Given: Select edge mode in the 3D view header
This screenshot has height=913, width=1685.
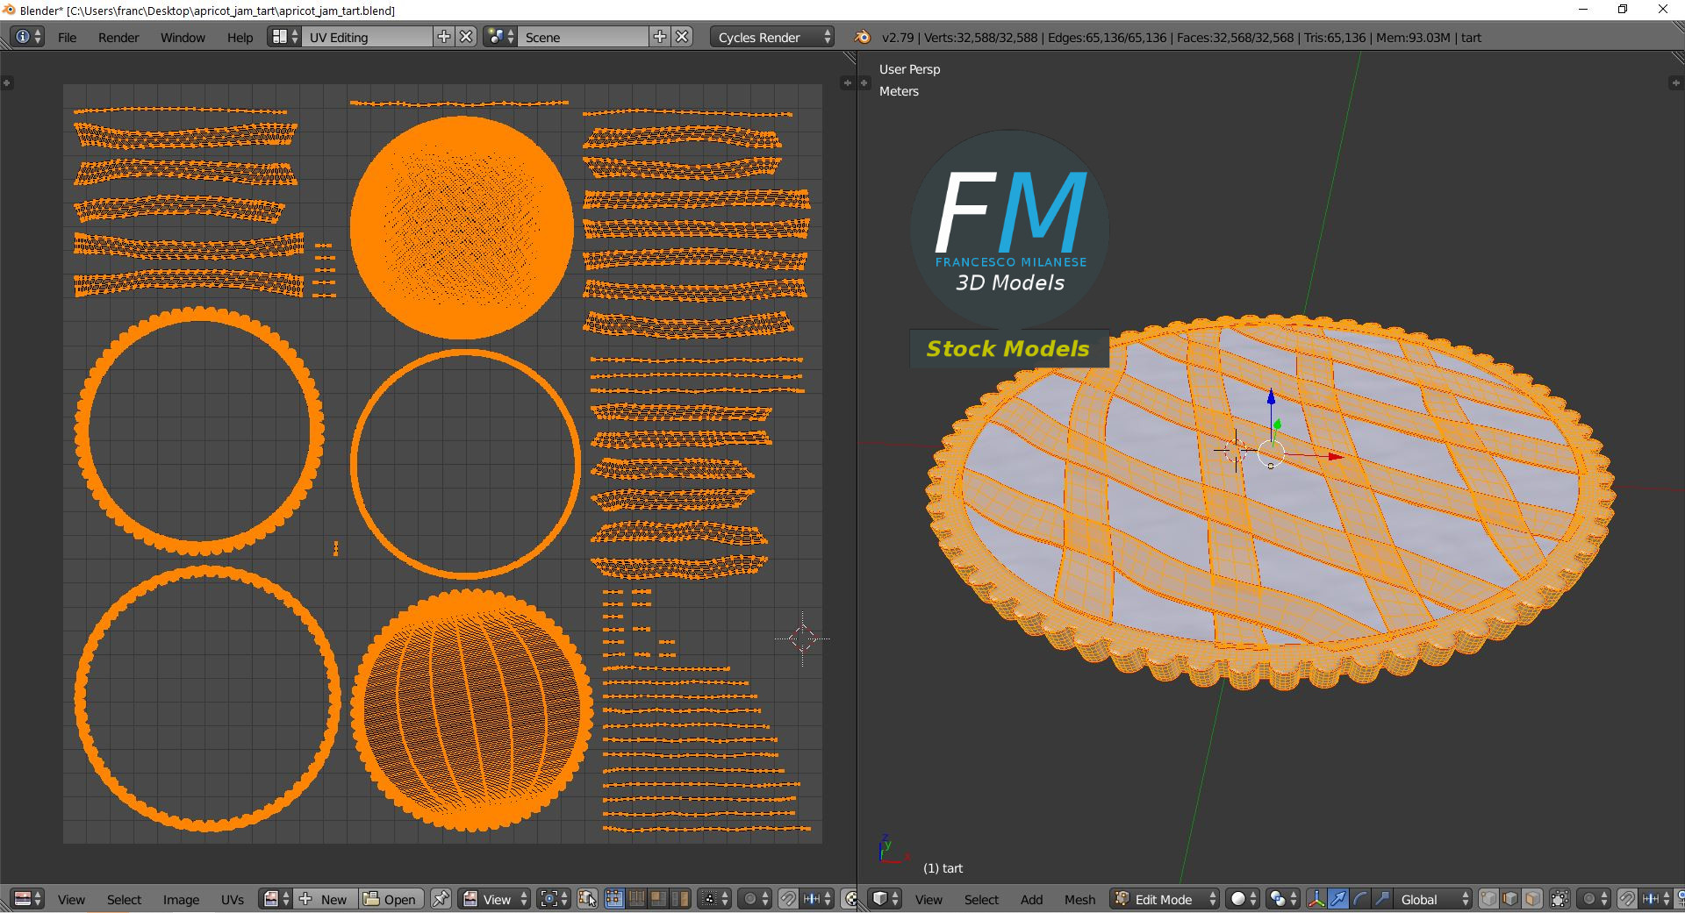Looking at the screenshot, I should tap(1510, 899).
